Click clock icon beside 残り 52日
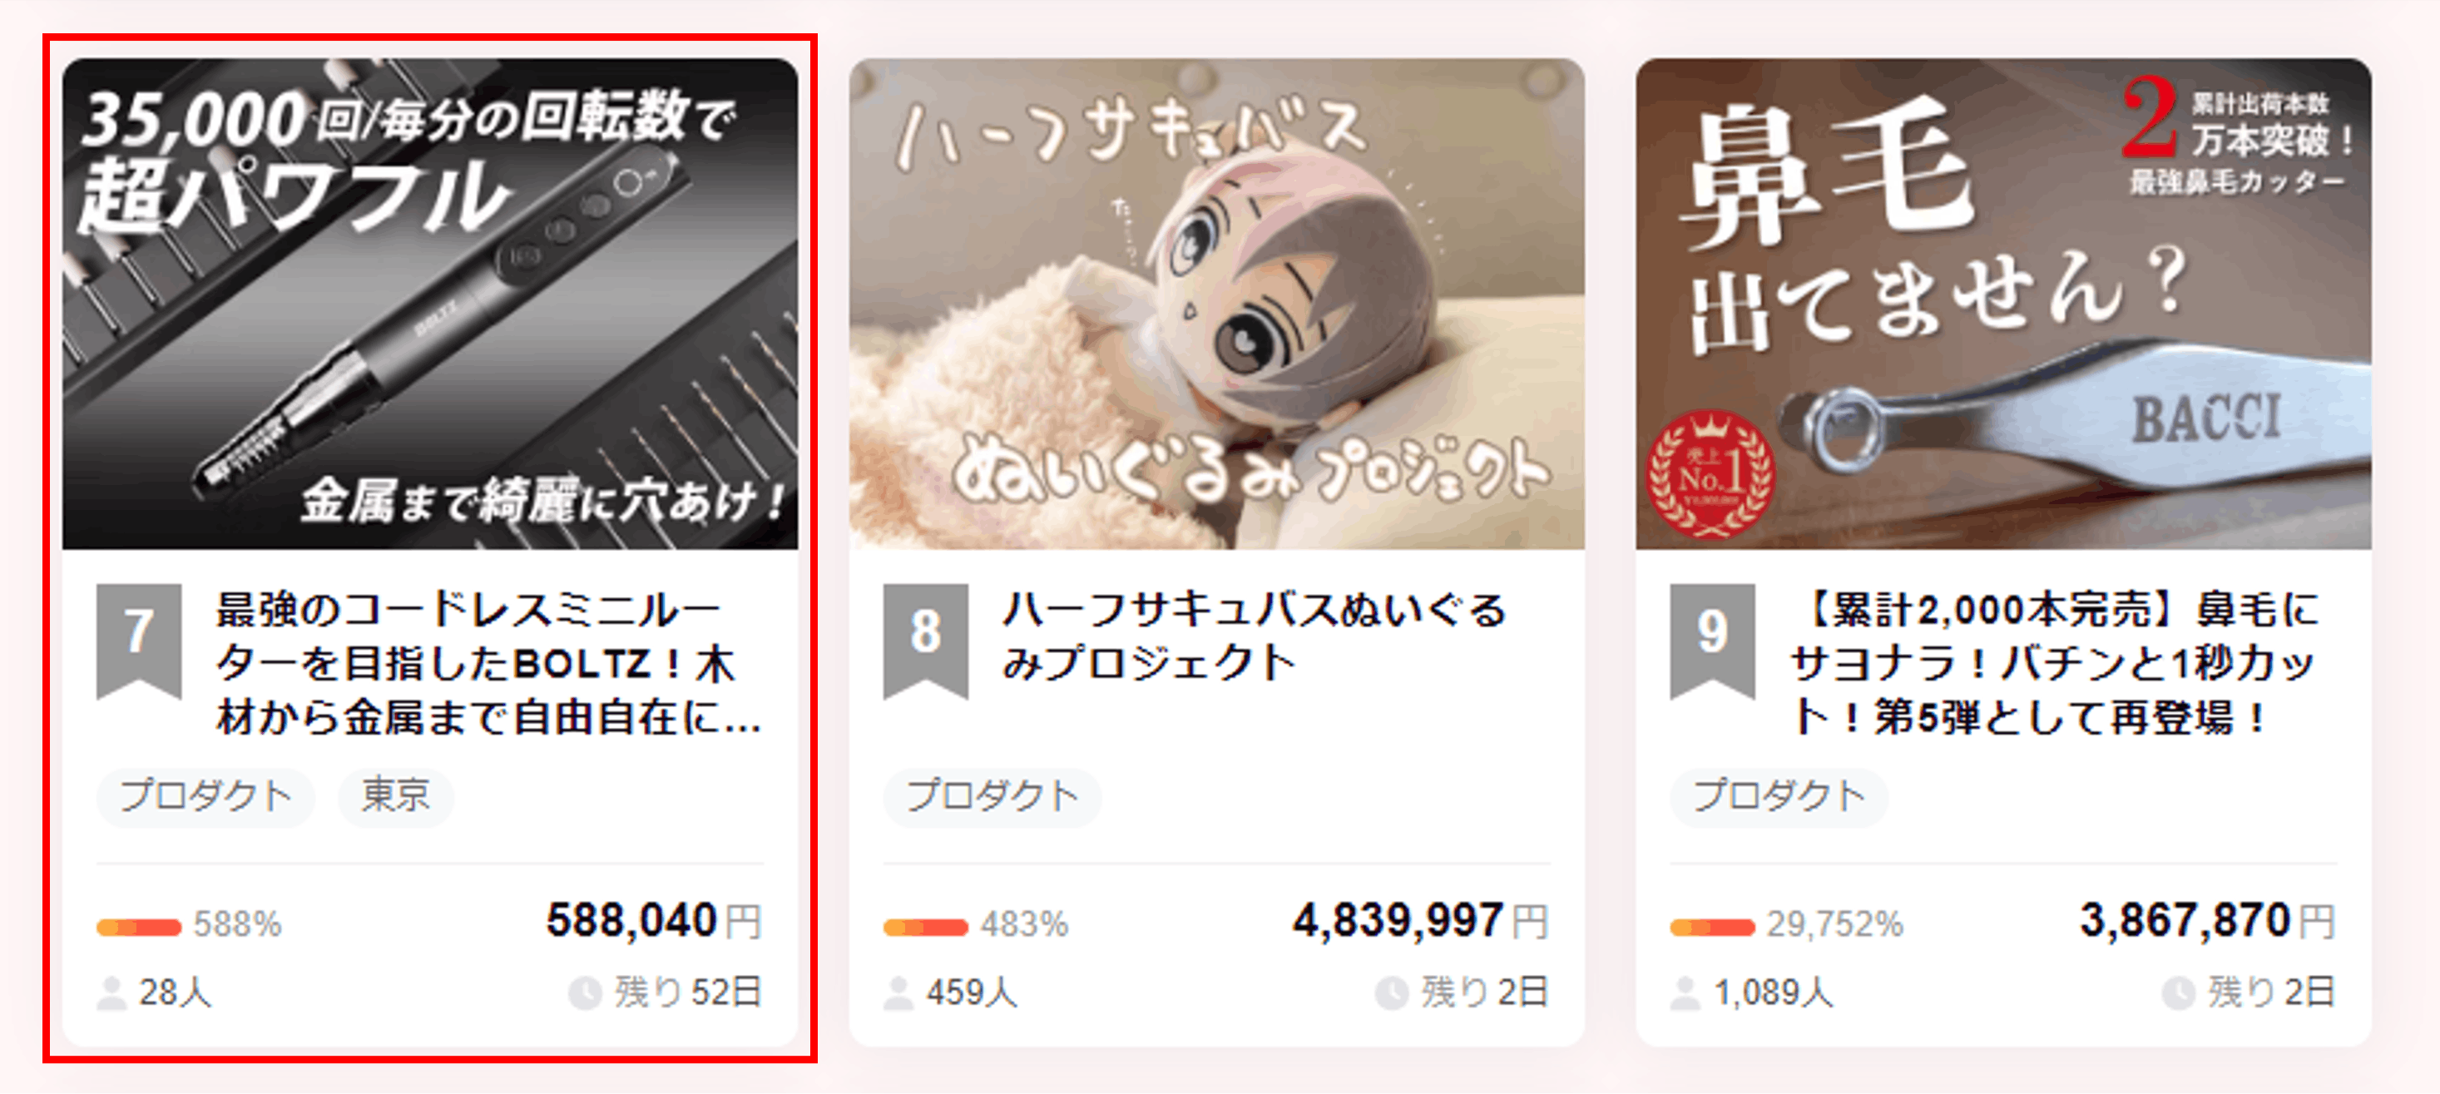Screen dimensions: 2440x1094 (585, 993)
